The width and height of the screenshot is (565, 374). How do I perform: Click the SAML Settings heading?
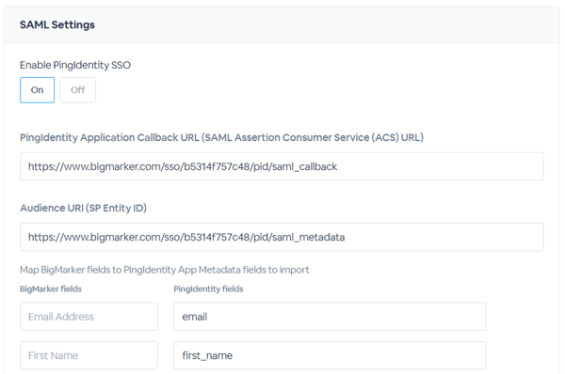coord(57,24)
